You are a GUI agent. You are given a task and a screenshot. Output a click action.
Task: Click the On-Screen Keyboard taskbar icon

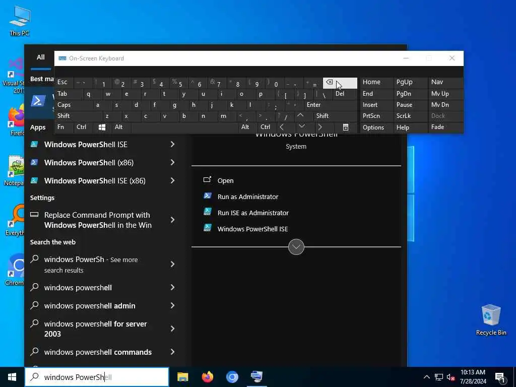click(x=256, y=377)
